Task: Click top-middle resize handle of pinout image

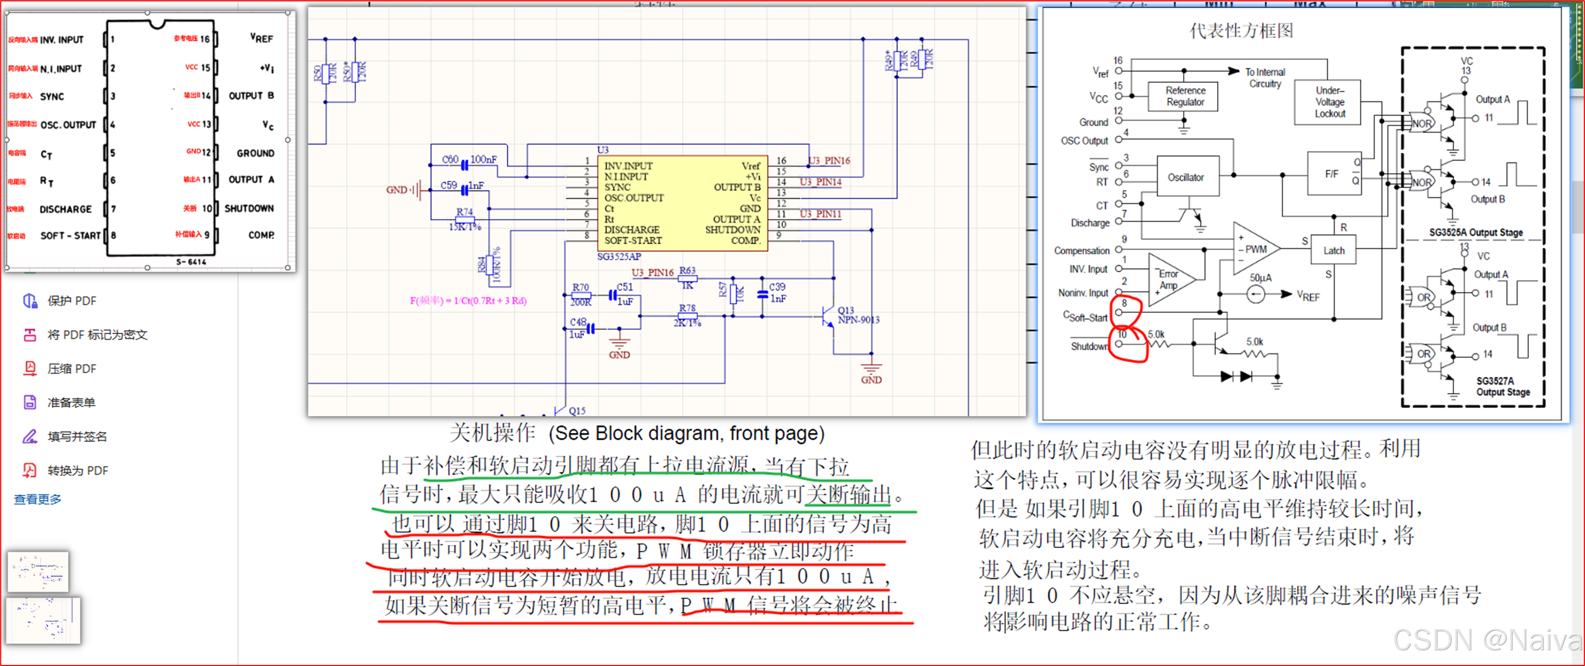Action: [148, 13]
